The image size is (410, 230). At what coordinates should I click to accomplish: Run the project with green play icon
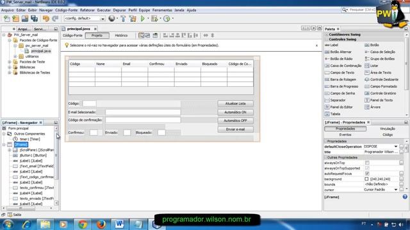[142, 19]
